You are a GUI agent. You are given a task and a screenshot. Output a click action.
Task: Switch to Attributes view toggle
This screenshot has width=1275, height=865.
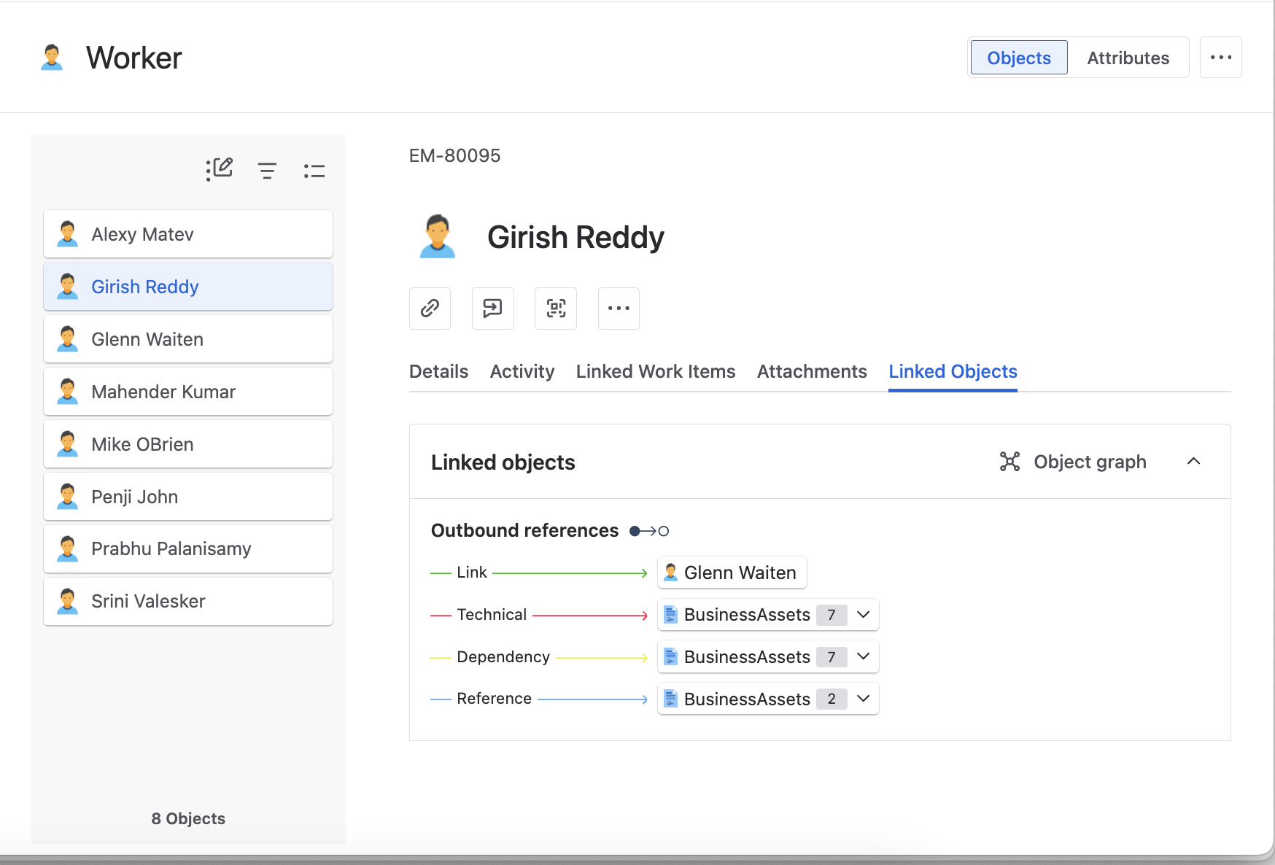click(1128, 58)
